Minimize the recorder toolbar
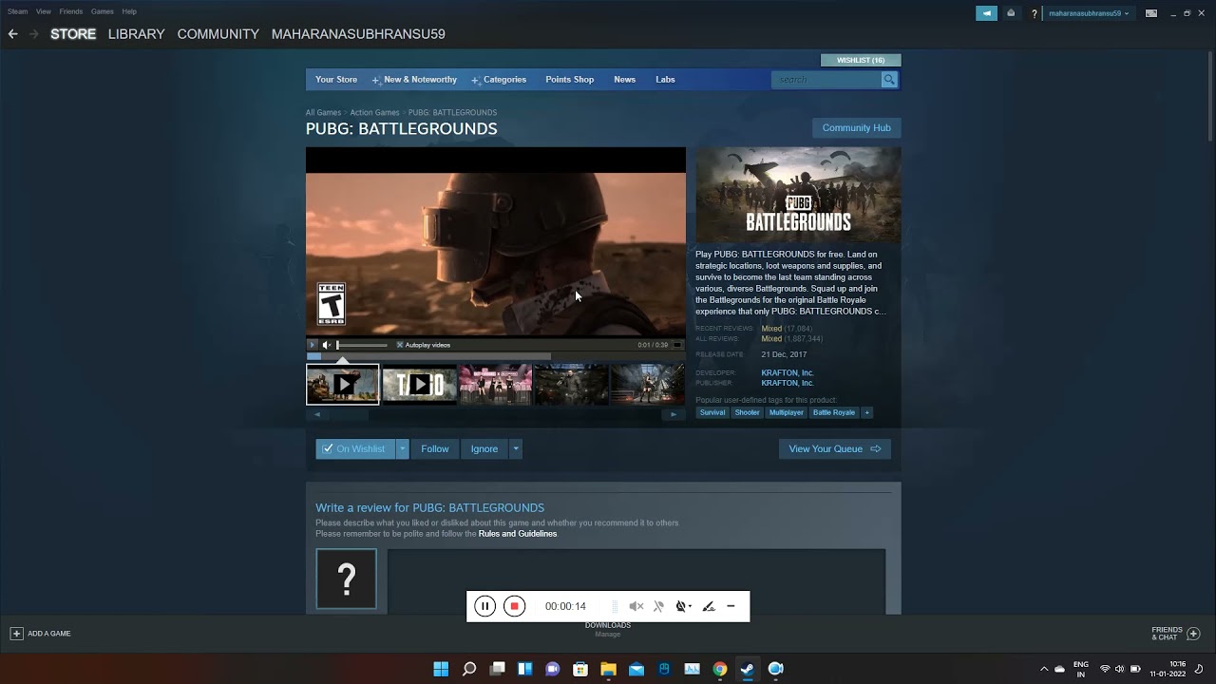The image size is (1216, 684). point(731,606)
